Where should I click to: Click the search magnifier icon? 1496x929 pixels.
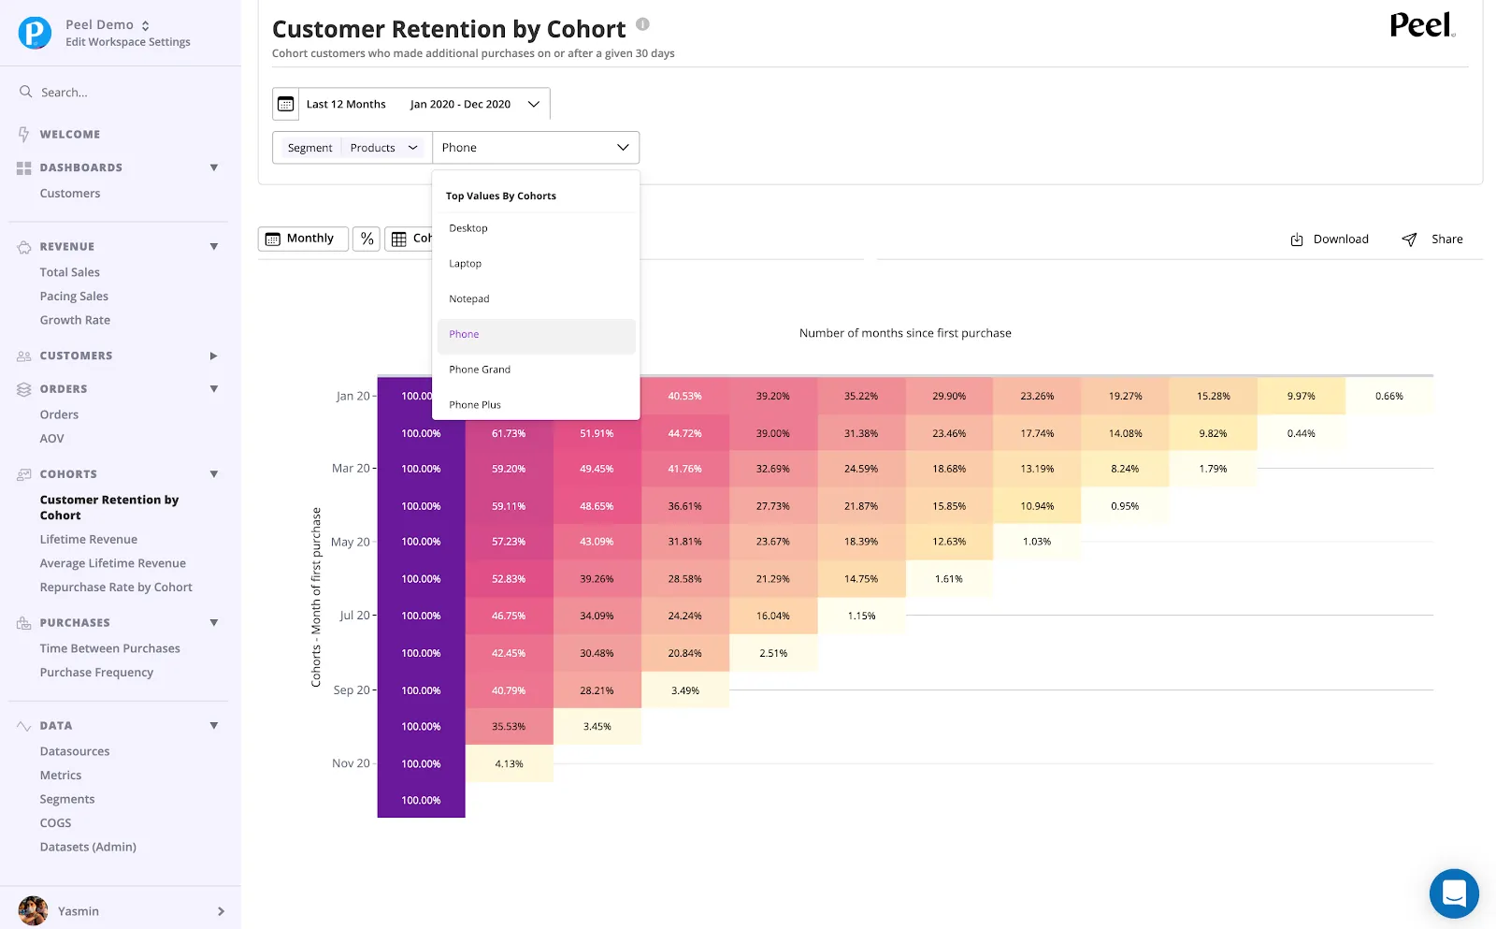(x=26, y=92)
